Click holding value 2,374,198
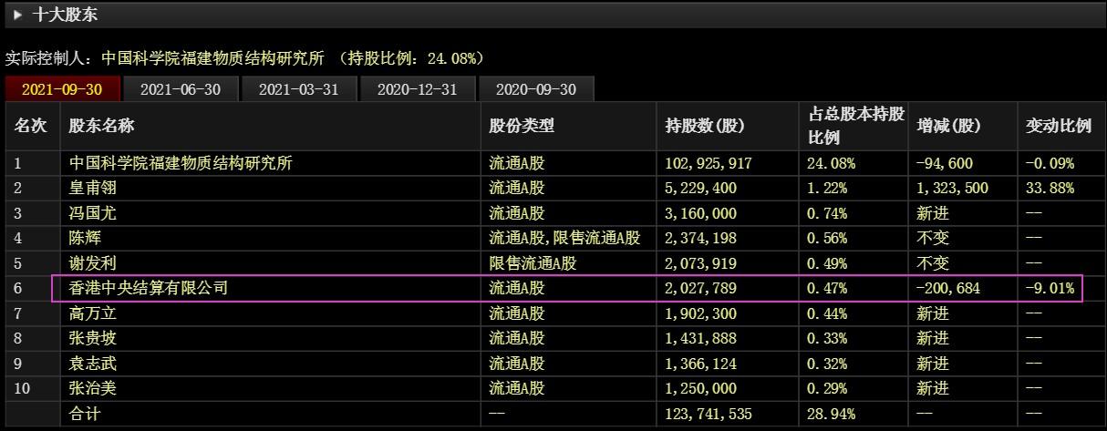1107x431 pixels. click(699, 239)
